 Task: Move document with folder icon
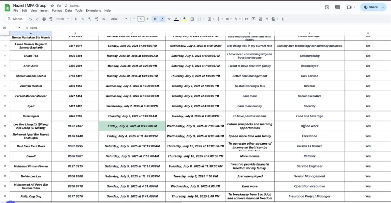59,6
